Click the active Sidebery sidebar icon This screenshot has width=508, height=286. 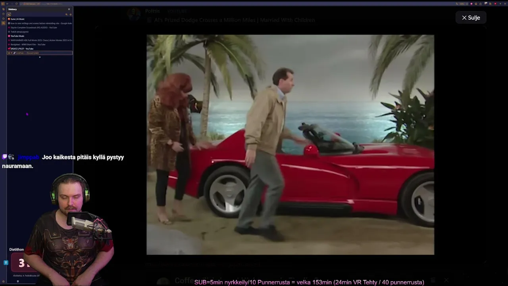[4, 23]
